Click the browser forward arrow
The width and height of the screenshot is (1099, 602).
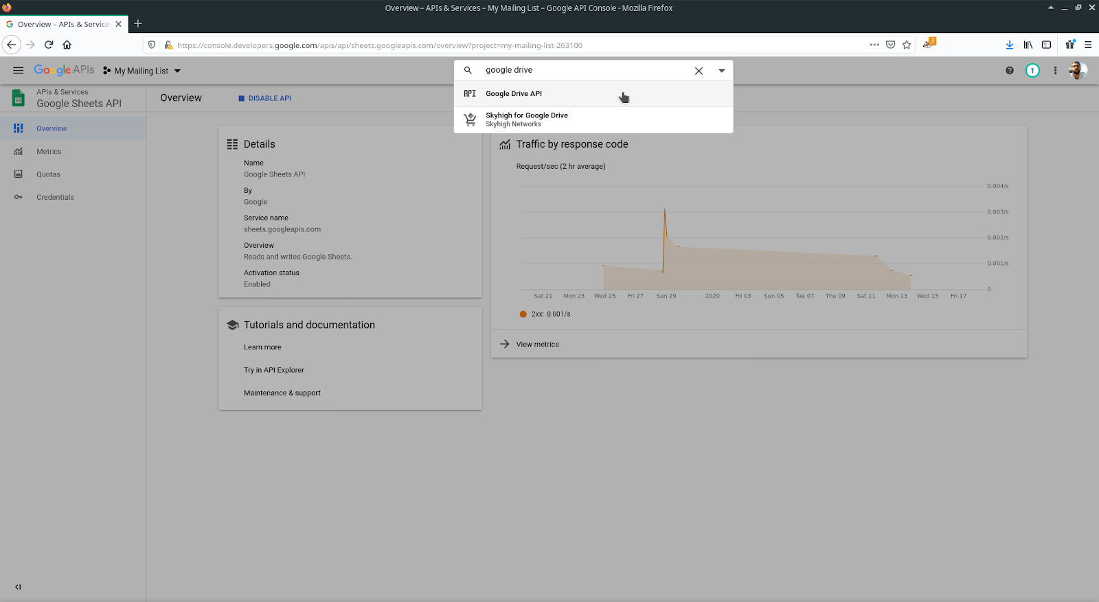tap(30, 45)
